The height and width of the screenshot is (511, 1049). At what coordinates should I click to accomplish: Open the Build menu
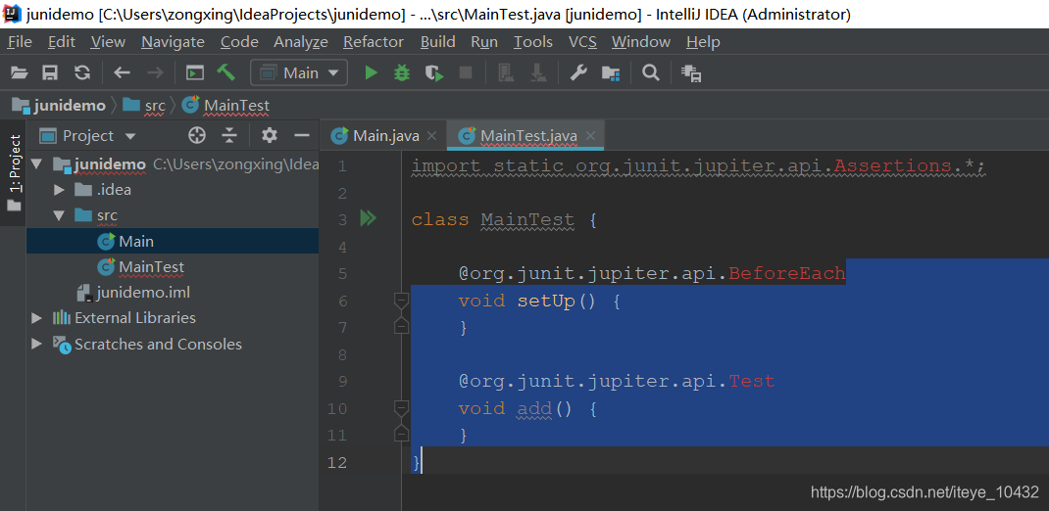[437, 42]
